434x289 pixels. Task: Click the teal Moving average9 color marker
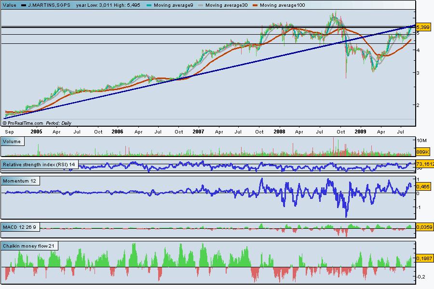point(149,5)
